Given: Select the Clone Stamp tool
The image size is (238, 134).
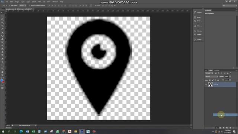Looking at the screenshot, I should point(2,39).
